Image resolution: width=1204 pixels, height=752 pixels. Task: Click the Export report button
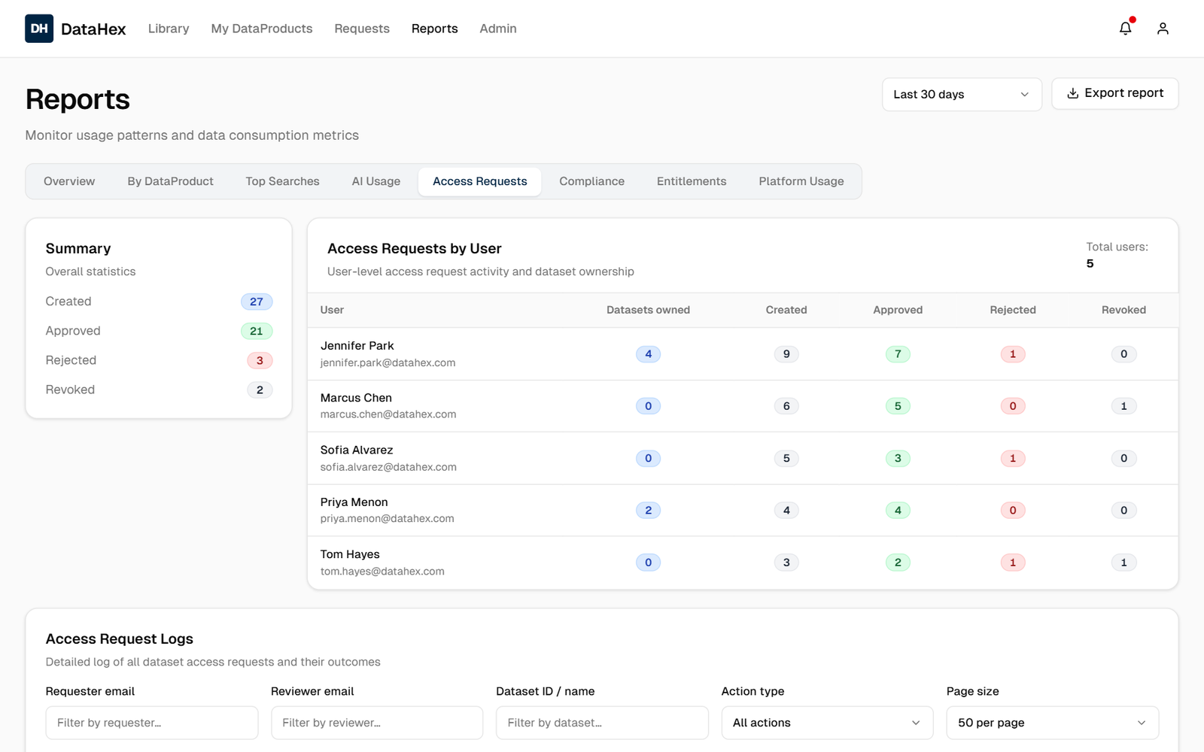point(1114,93)
